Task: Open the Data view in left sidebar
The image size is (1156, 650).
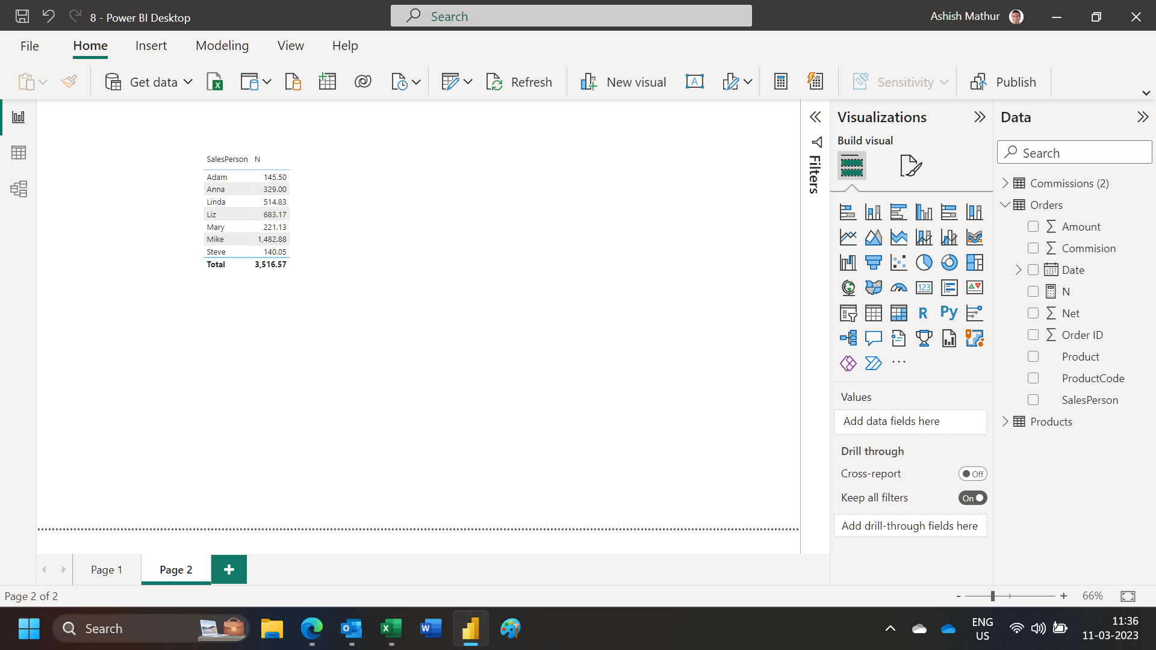Action: coord(19,153)
